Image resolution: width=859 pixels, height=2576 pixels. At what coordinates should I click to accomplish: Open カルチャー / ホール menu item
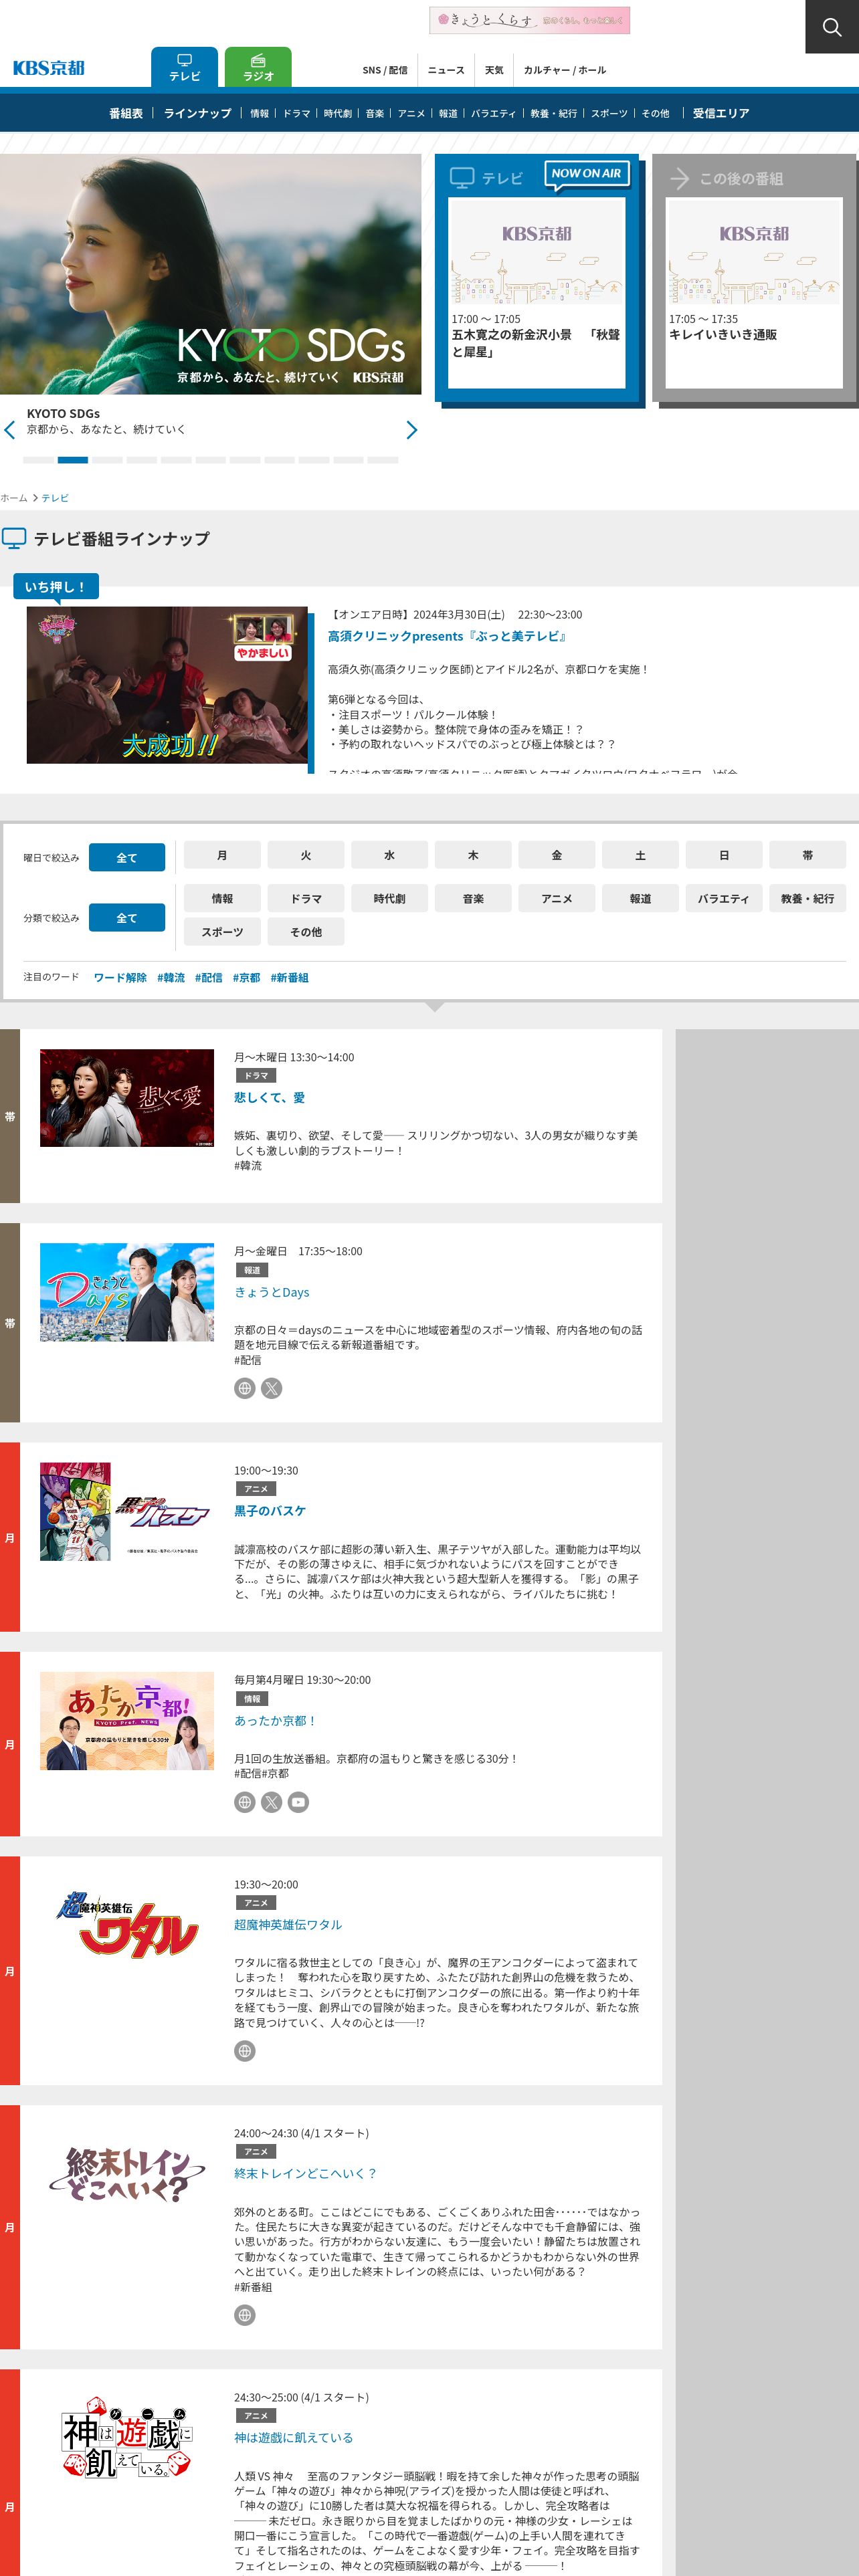point(565,70)
